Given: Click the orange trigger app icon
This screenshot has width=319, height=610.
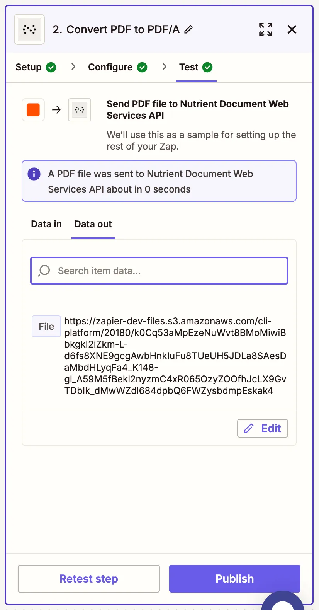Looking at the screenshot, I should coord(33,110).
